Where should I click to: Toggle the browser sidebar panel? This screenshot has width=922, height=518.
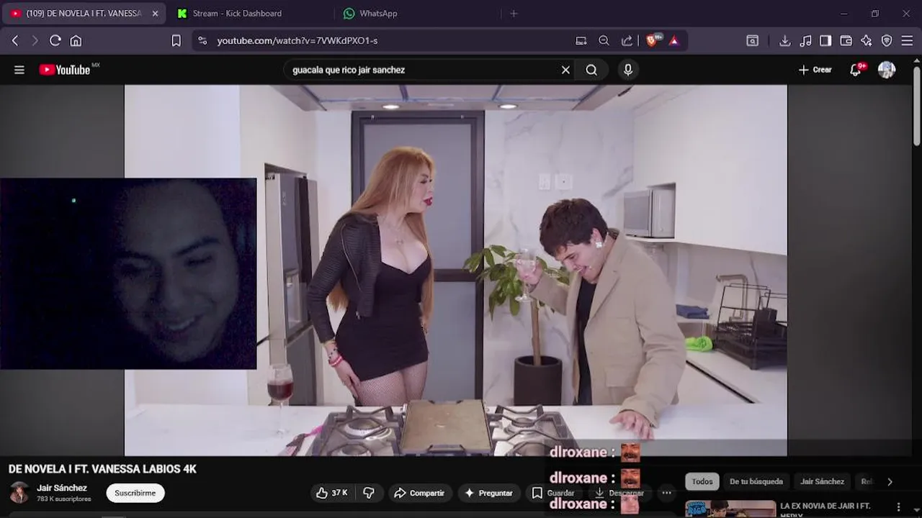pyautogui.click(x=825, y=41)
